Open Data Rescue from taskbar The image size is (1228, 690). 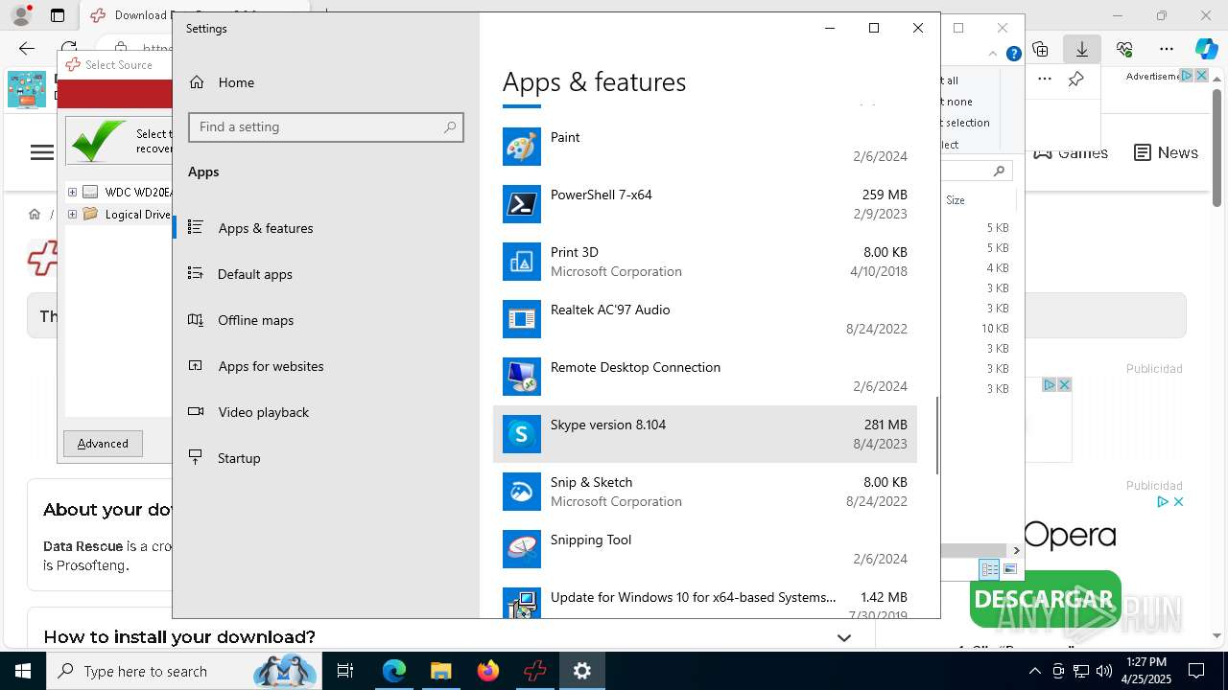coord(534,671)
